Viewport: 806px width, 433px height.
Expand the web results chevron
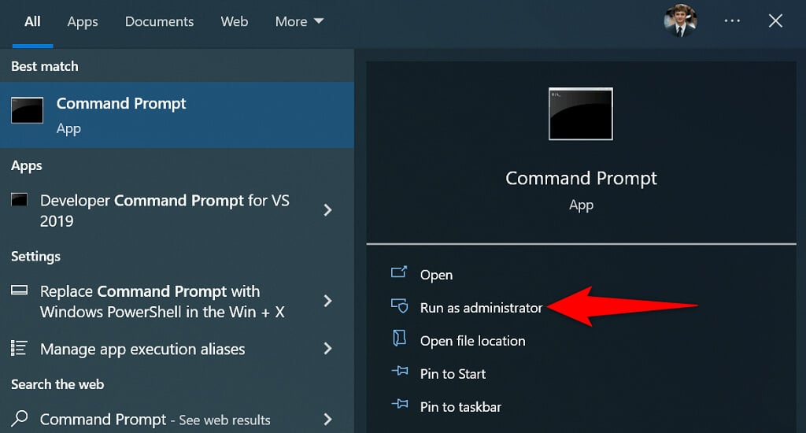pos(328,419)
